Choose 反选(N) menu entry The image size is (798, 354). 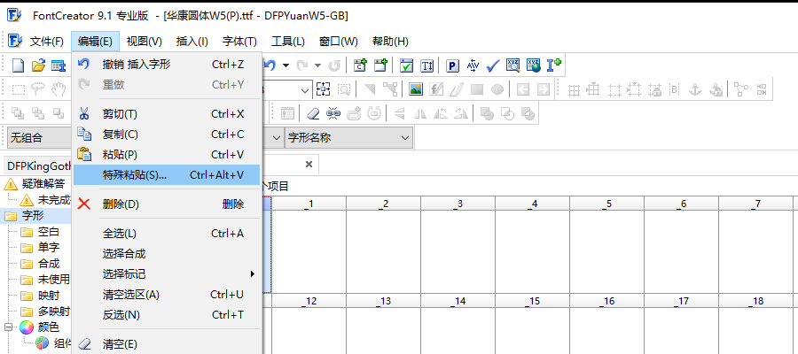[167, 315]
